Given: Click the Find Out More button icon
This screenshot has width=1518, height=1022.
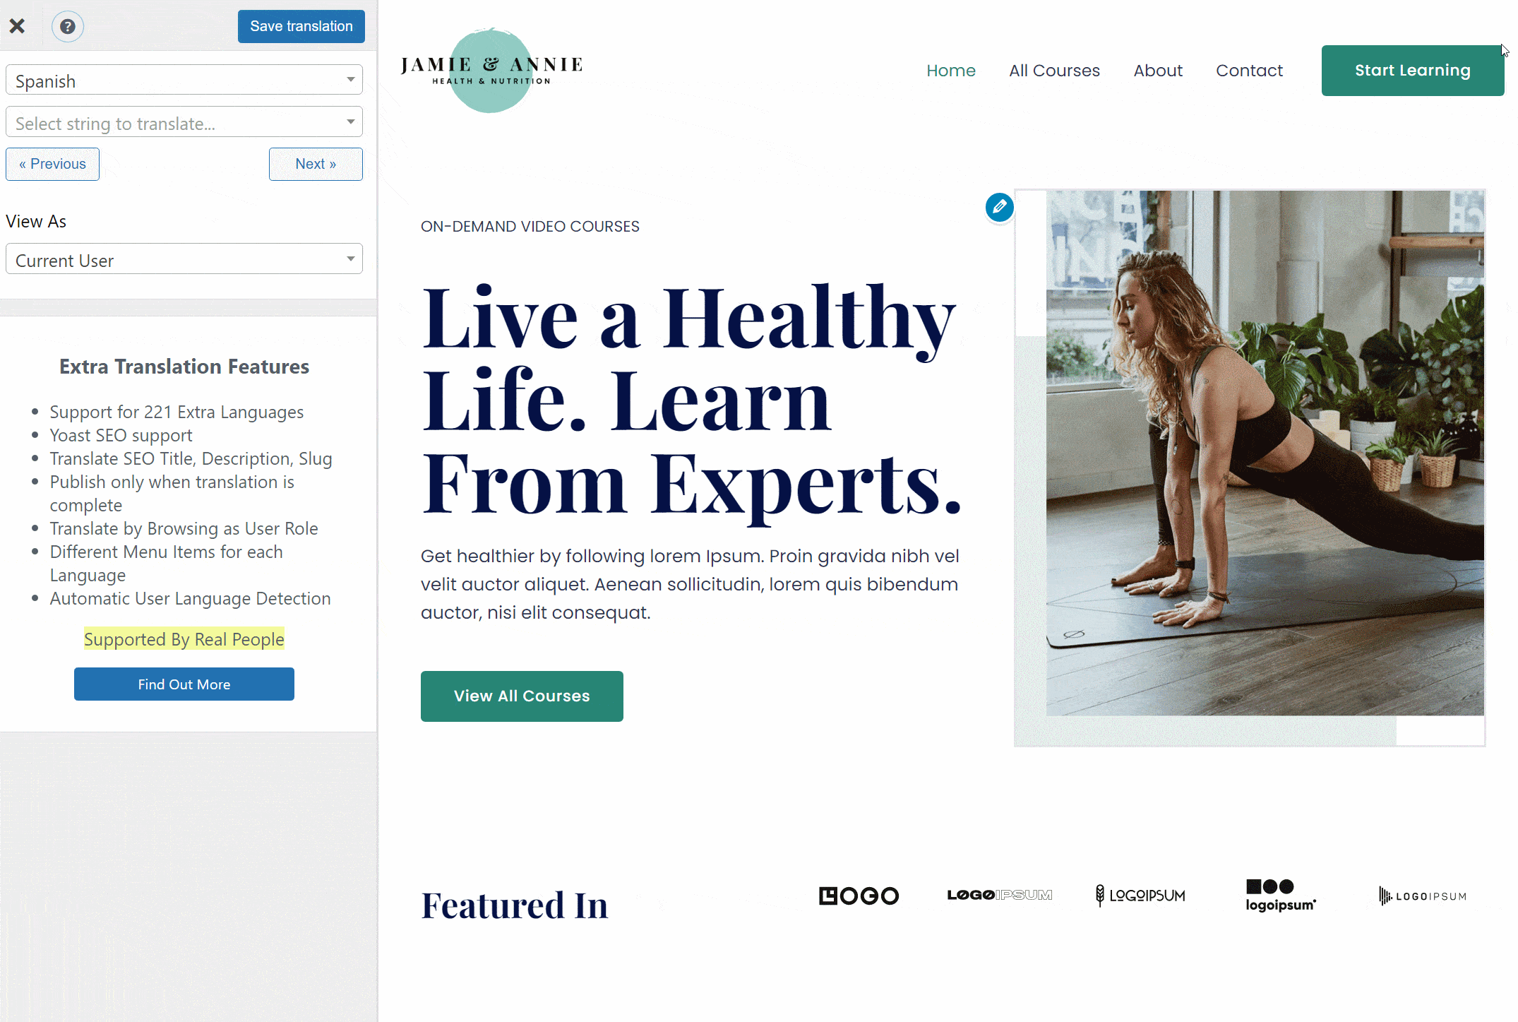Looking at the screenshot, I should pyautogui.click(x=184, y=684).
